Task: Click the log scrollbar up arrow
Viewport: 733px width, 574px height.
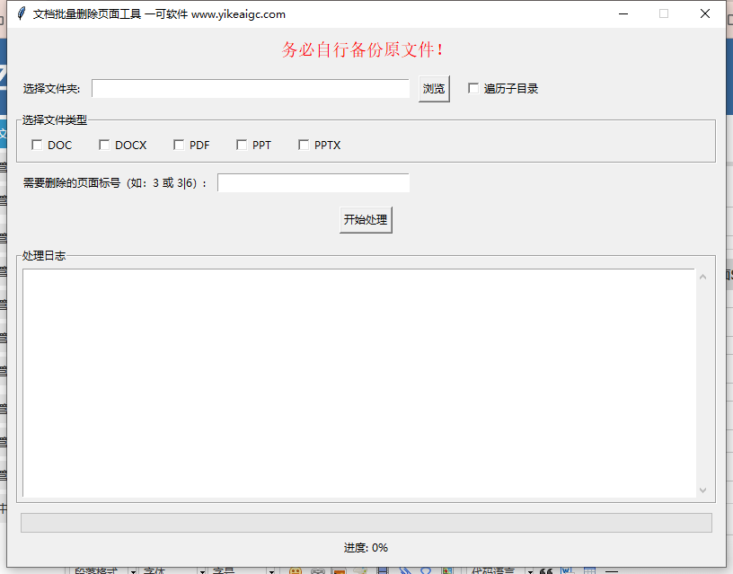Action: tap(702, 277)
